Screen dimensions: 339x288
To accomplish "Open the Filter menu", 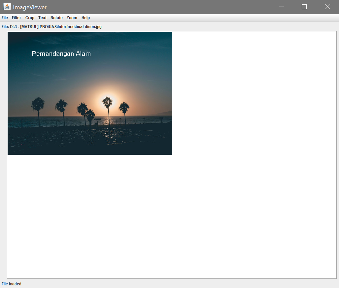I will (x=16, y=18).
